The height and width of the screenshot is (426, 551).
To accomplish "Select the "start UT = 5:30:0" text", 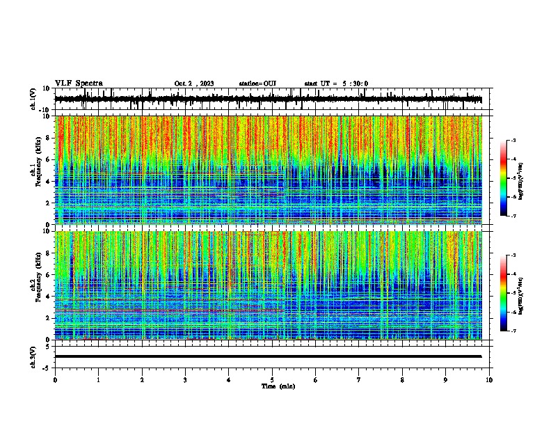I will [336, 84].
